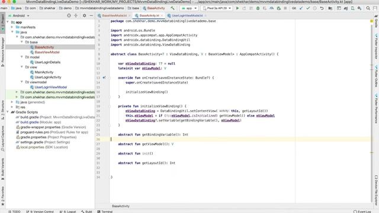Click the Debug app bug icon
The height and width of the screenshot is (213, 379).
(x=258, y=8)
